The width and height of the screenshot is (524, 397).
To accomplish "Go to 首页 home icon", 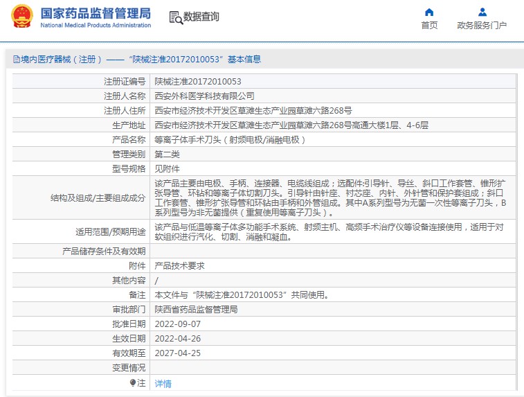I will coord(429,12).
